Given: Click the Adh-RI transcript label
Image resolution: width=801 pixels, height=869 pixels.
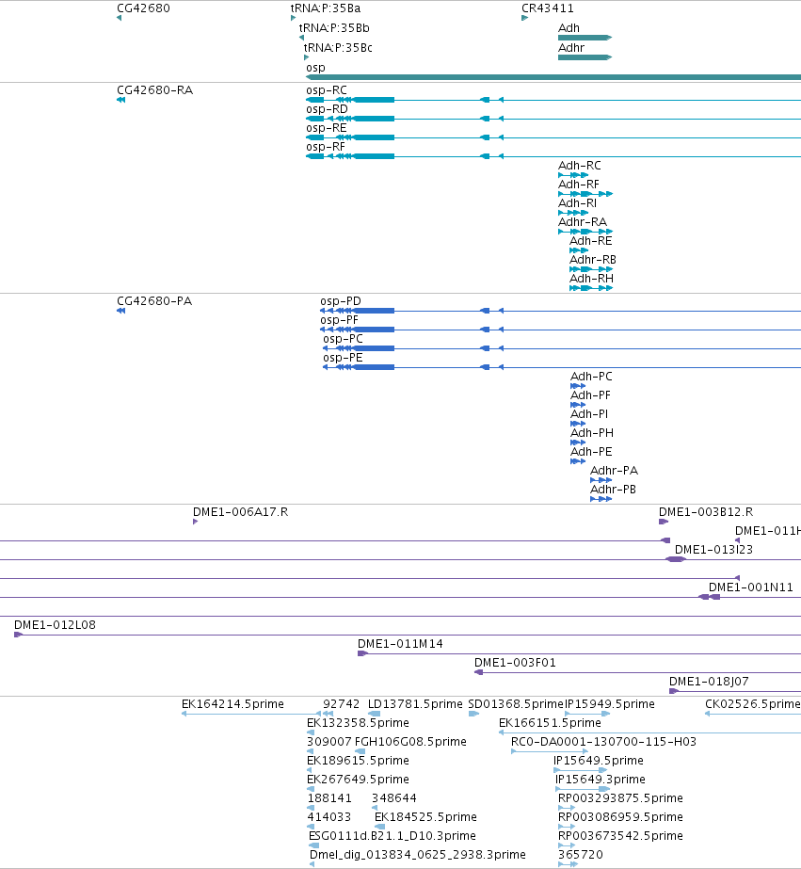Looking at the screenshot, I should 577,203.
